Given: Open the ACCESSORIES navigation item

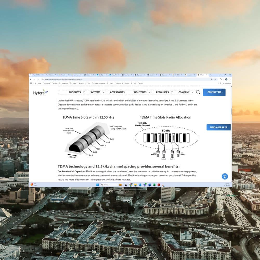Looking at the screenshot, I should 117,92.
